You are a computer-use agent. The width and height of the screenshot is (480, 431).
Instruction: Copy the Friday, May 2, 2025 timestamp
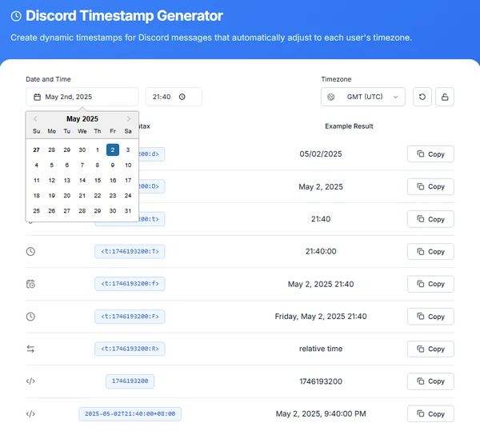coord(430,317)
